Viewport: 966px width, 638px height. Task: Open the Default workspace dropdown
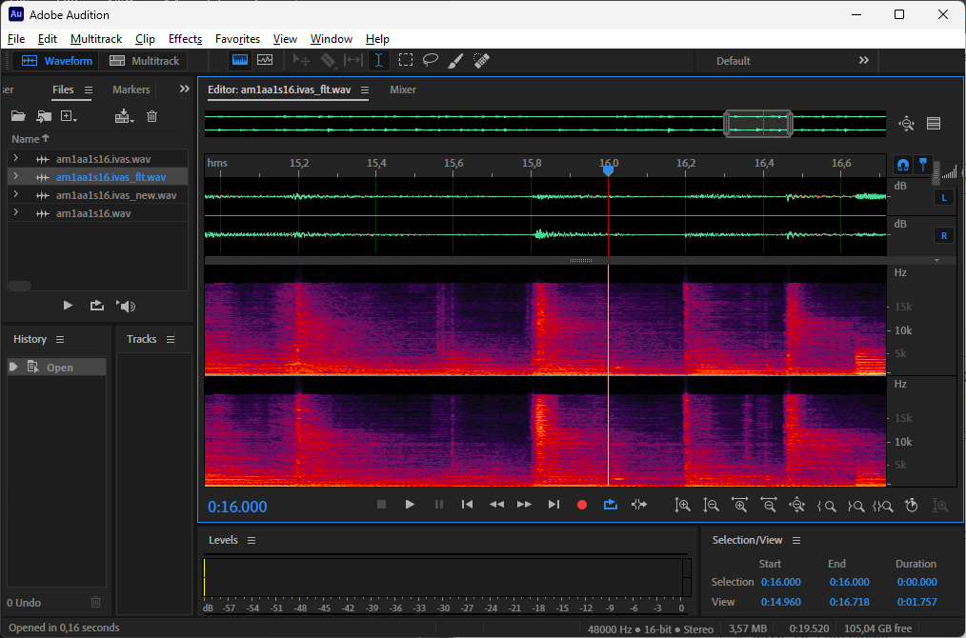pos(734,61)
